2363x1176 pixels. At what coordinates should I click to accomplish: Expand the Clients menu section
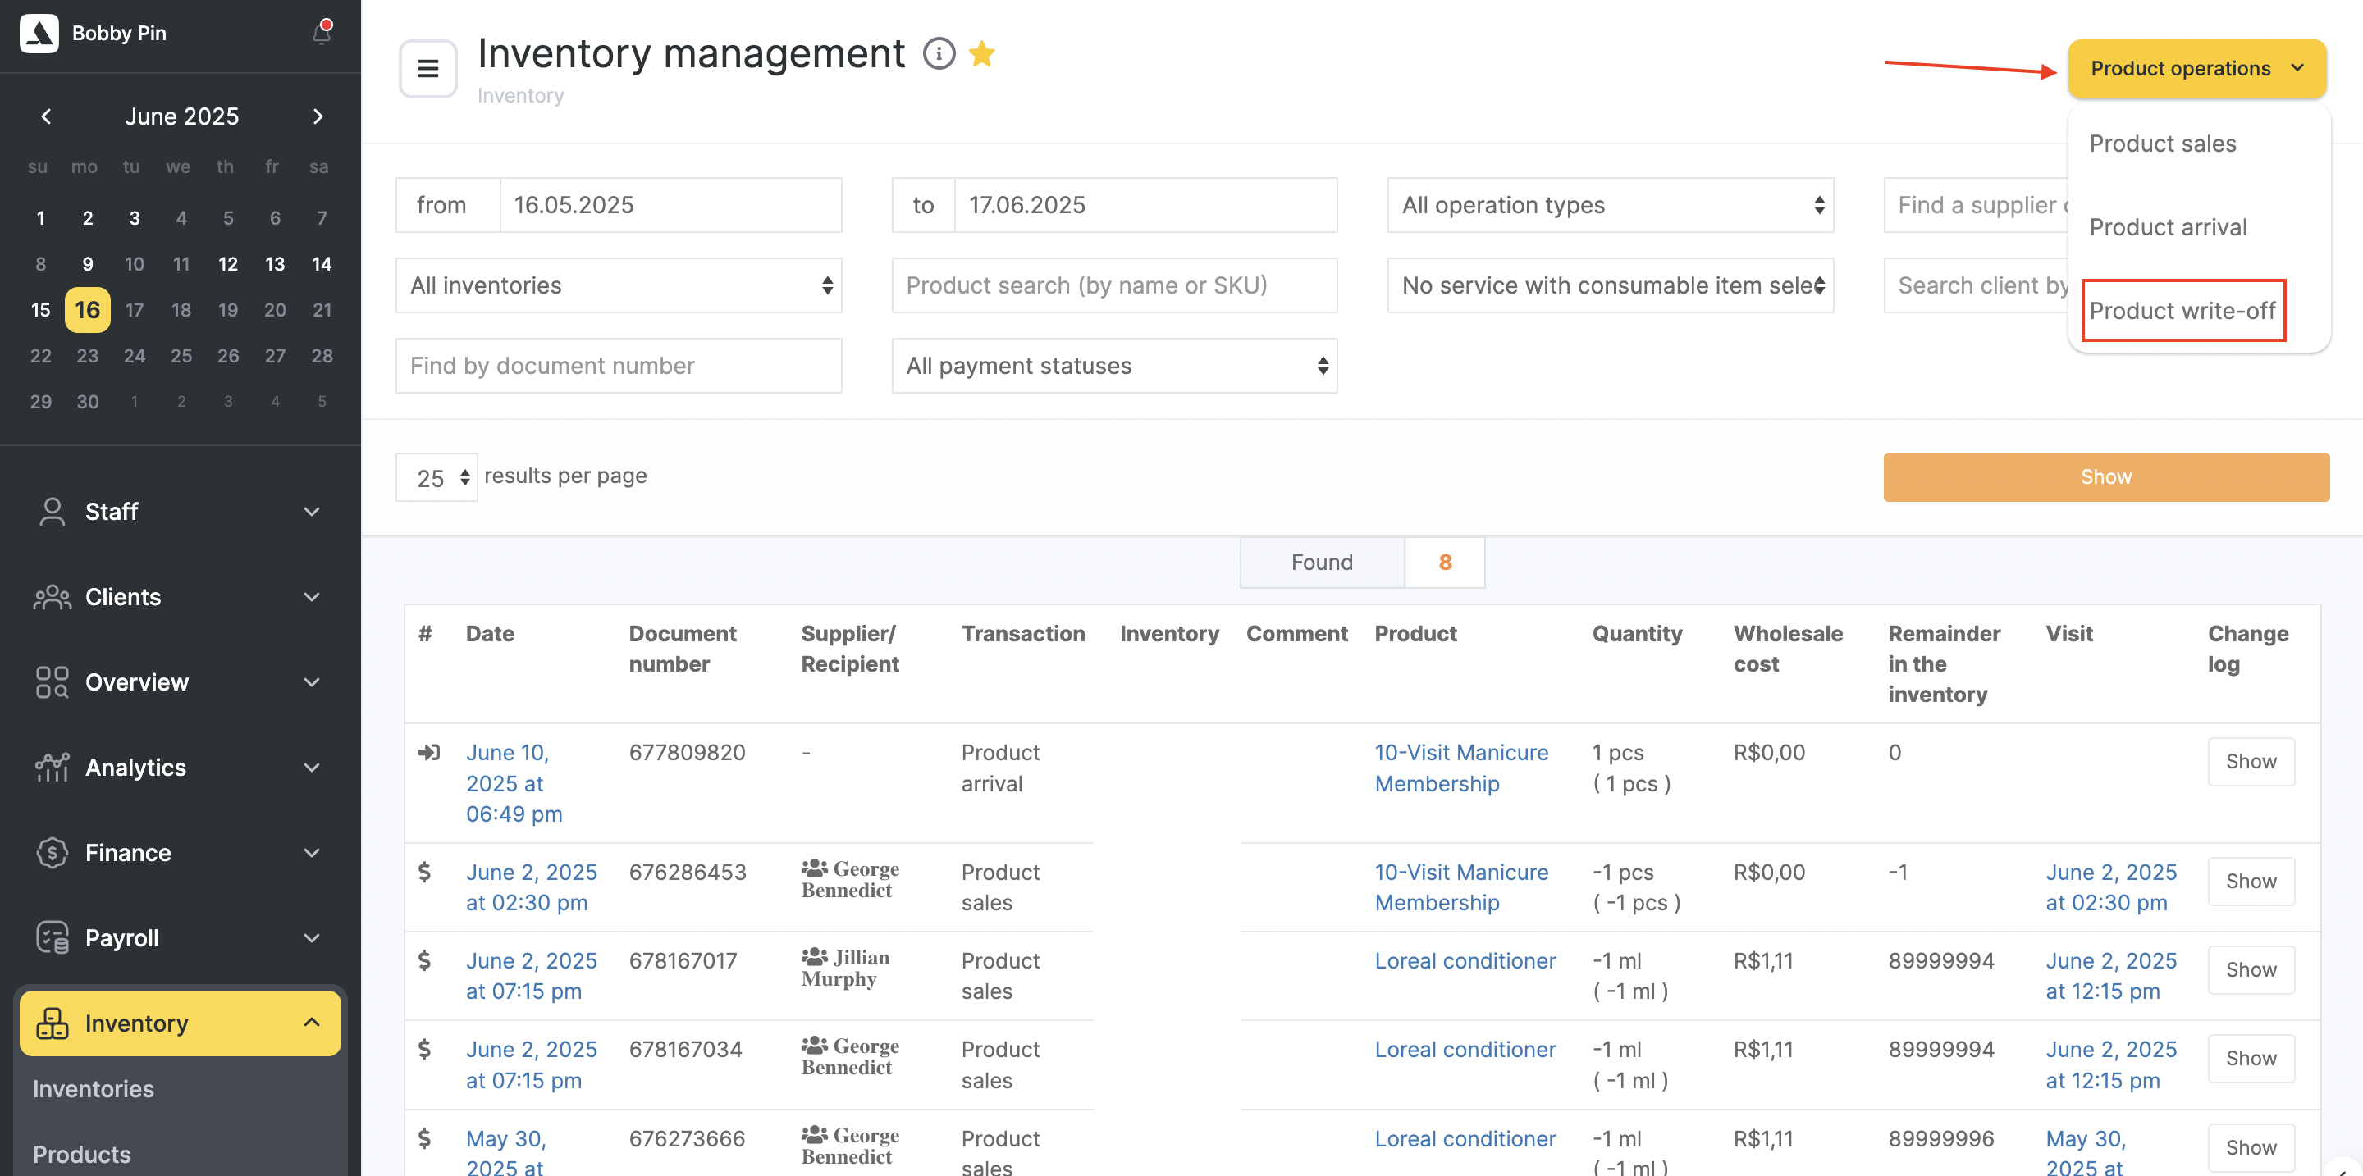(312, 597)
